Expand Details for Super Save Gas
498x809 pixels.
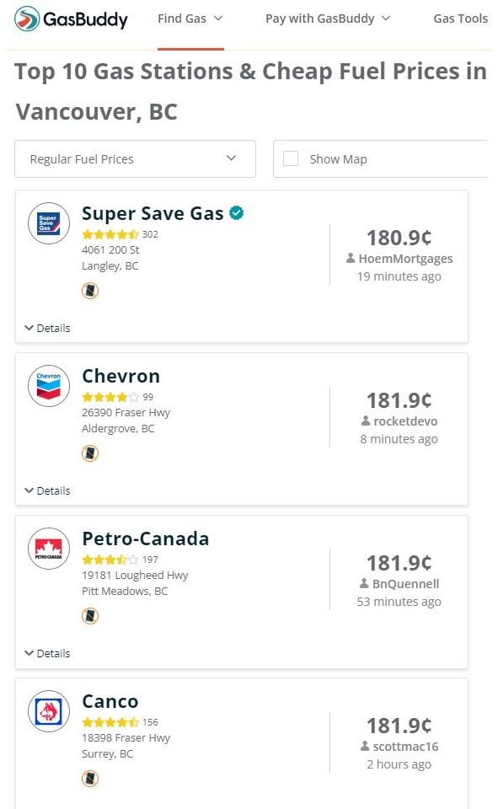[x=47, y=328]
